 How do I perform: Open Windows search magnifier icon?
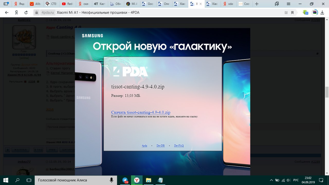point(17,180)
